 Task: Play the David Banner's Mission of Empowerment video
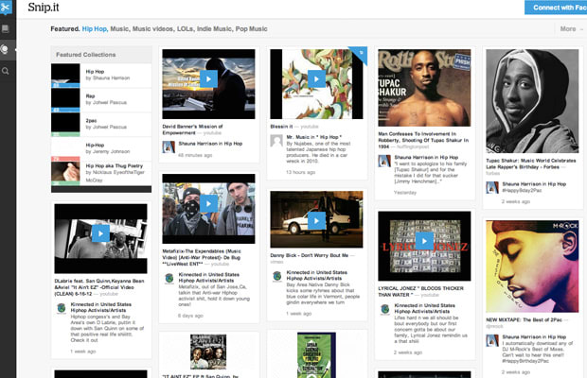(x=208, y=78)
